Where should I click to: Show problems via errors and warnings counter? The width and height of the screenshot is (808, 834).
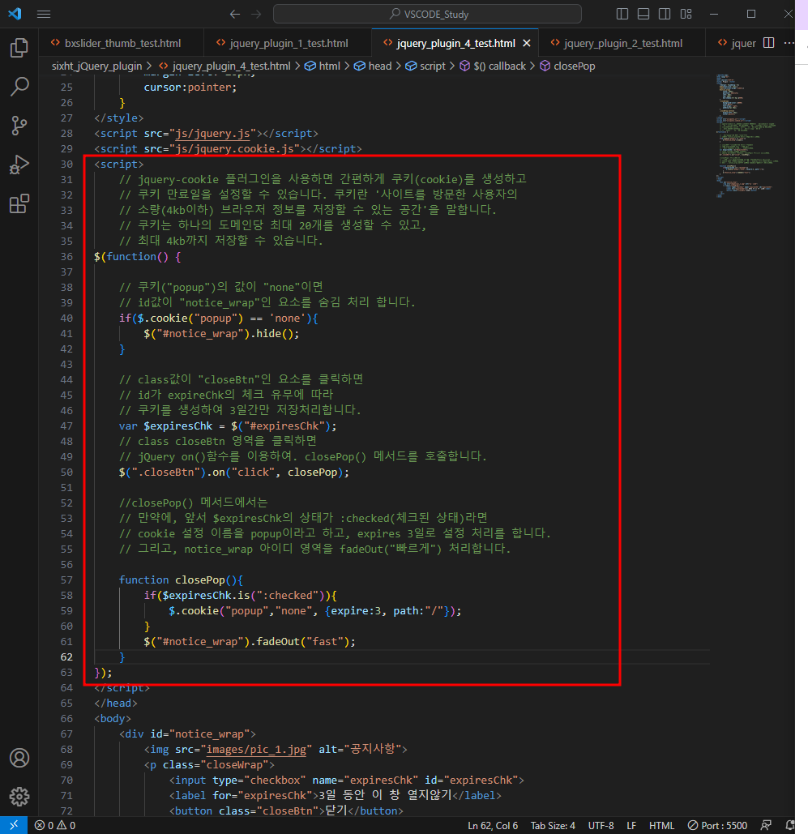55,825
